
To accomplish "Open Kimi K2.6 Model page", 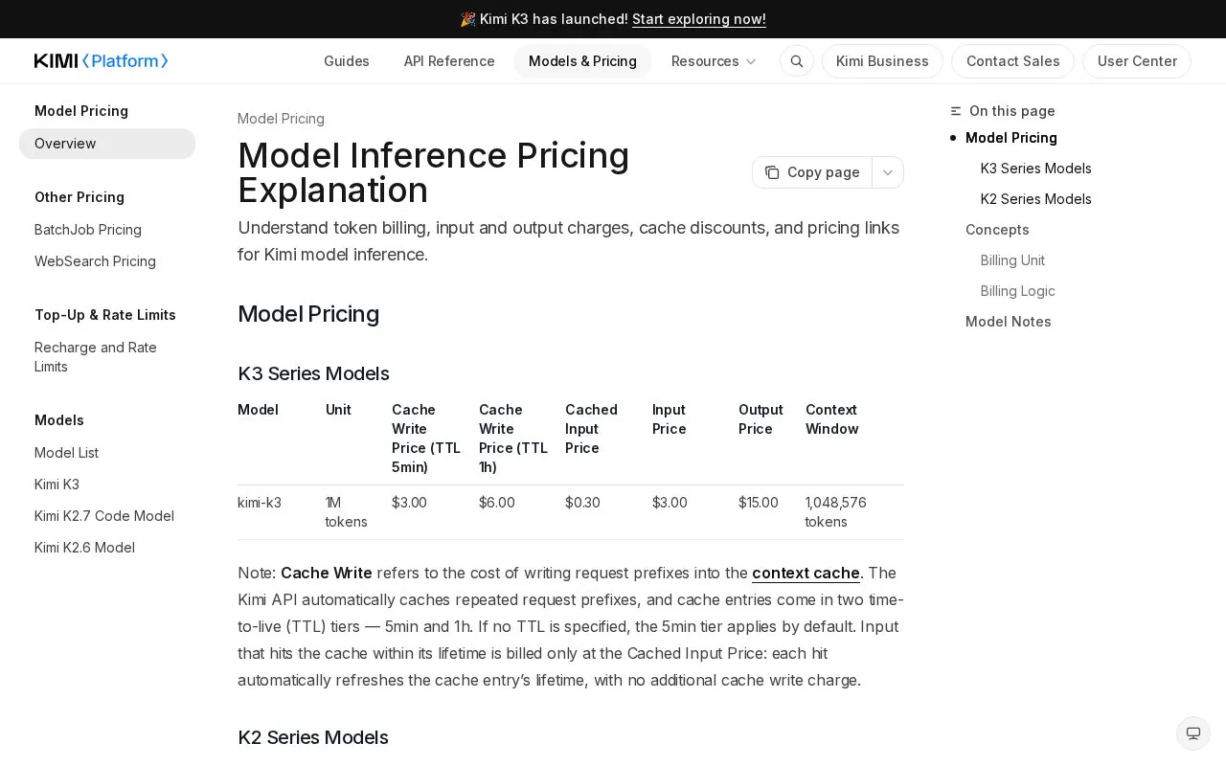I will pyautogui.click(x=84, y=548).
